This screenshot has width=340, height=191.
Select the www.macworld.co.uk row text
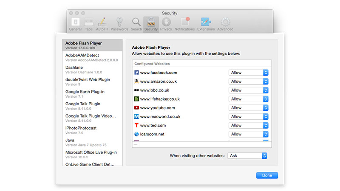pos(160,116)
